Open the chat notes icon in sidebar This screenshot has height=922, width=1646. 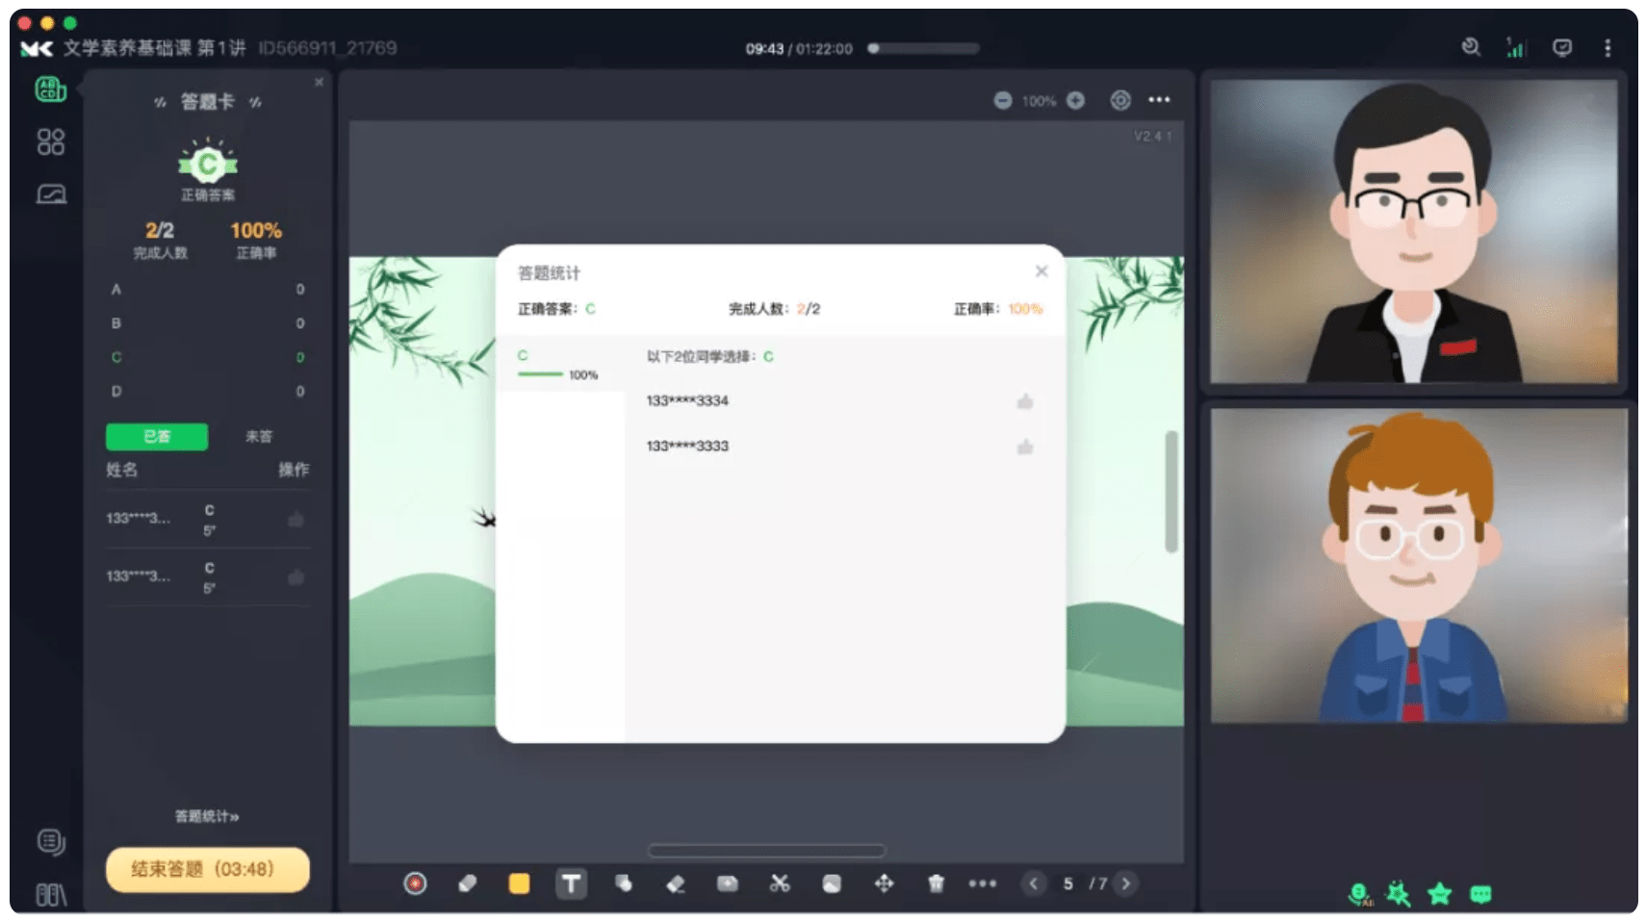50,842
